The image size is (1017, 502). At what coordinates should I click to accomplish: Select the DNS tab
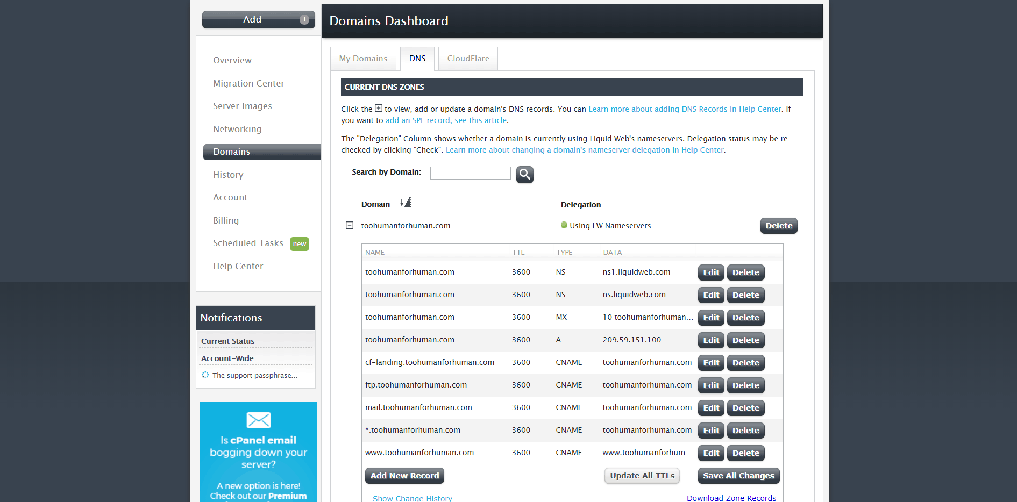point(417,59)
